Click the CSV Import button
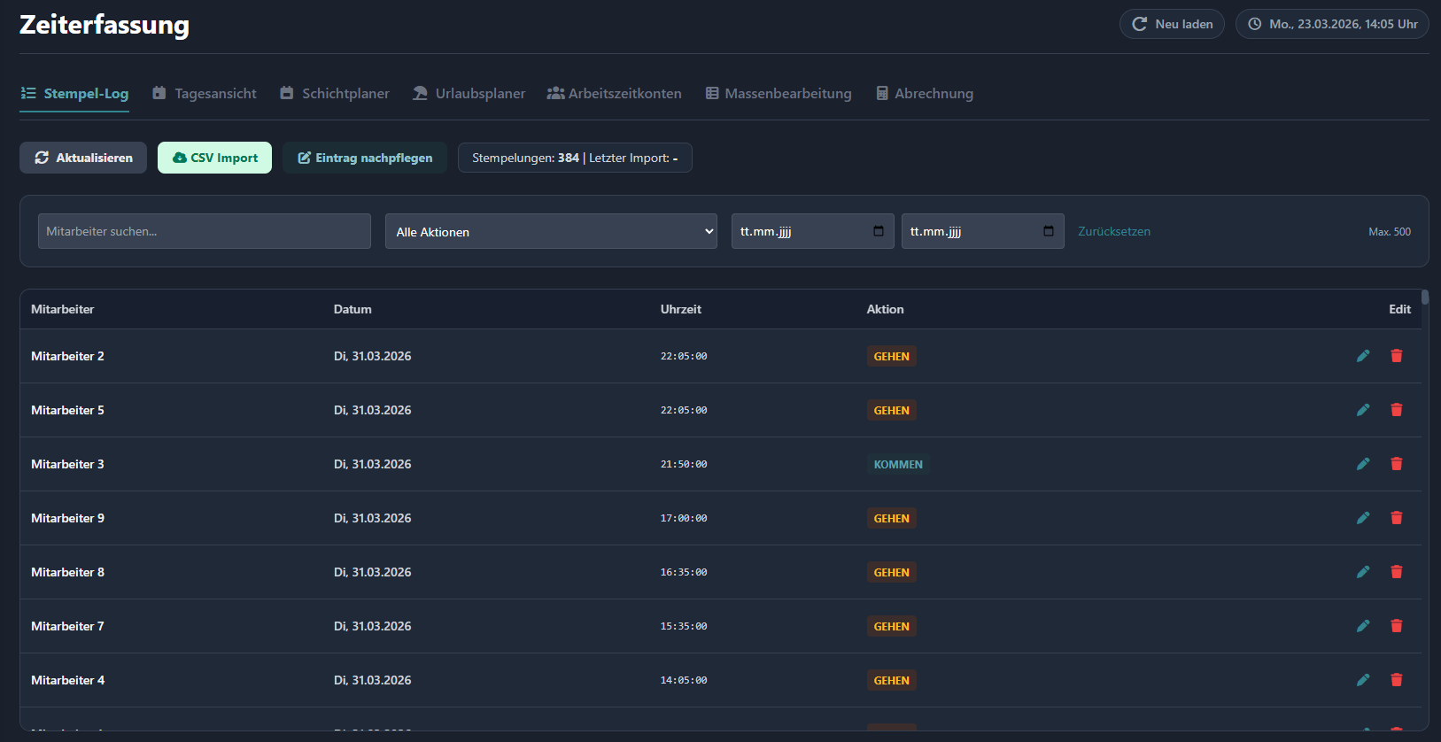The height and width of the screenshot is (742, 1441). tap(214, 158)
